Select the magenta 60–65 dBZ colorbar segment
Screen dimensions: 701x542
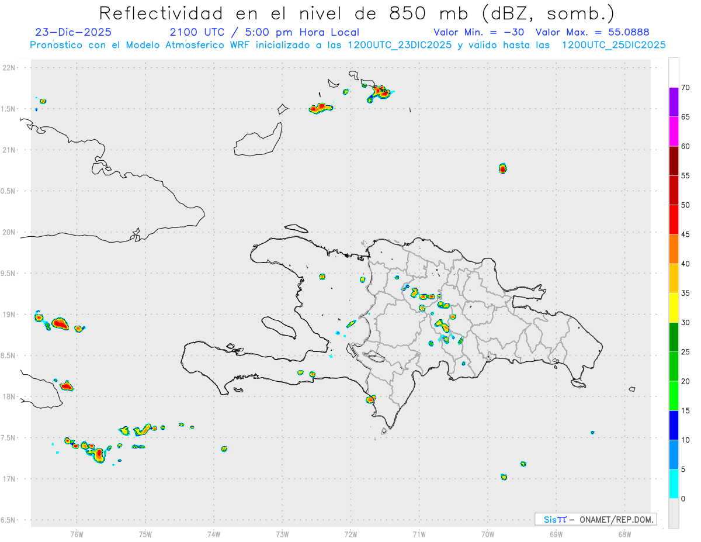pyautogui.click(x=674, y=132)
